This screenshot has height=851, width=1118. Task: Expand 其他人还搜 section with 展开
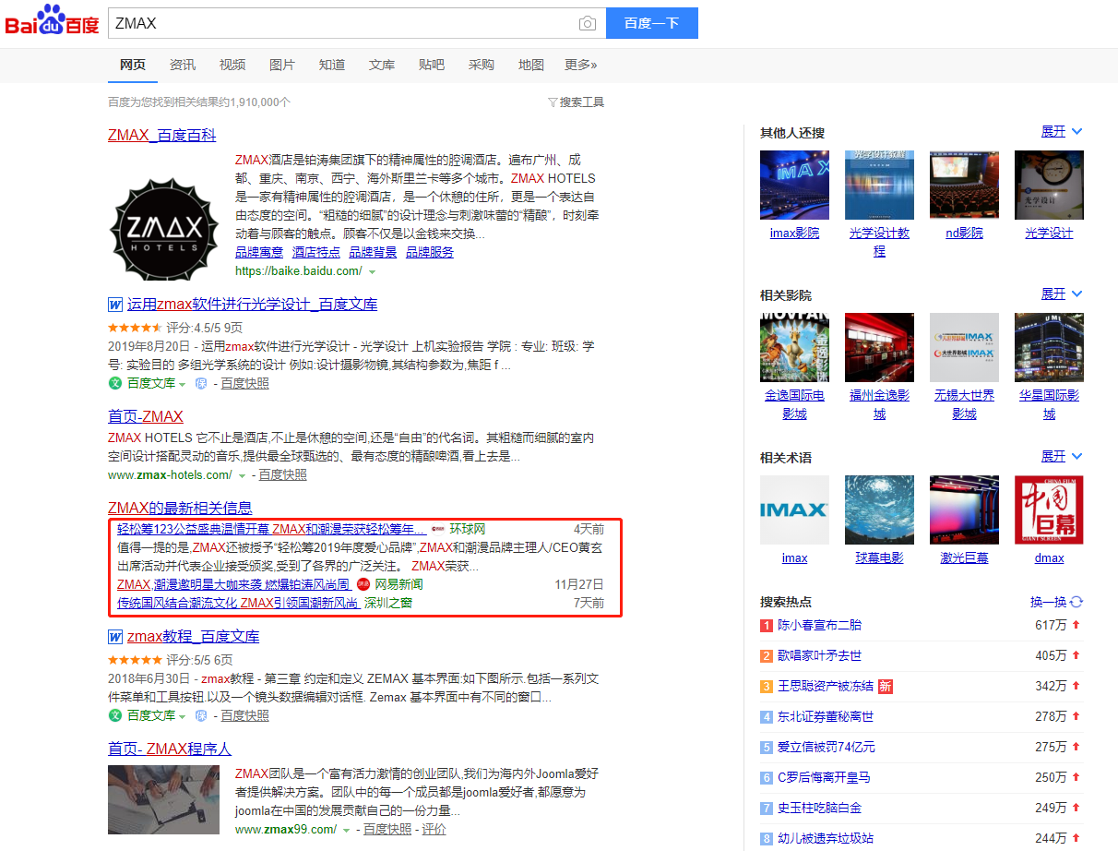(x=1062, y=132)
